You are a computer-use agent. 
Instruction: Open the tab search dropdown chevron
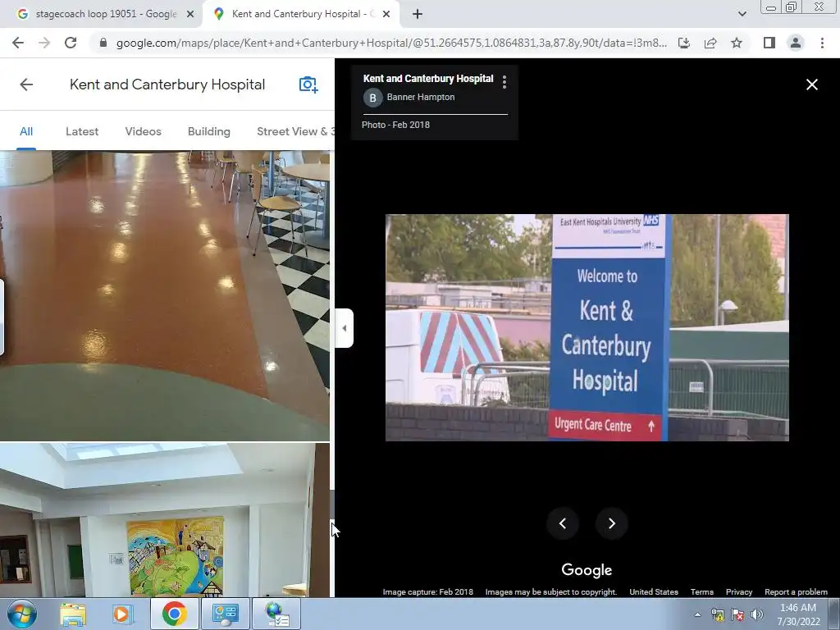pyautogui.click(x=742, y=14)
